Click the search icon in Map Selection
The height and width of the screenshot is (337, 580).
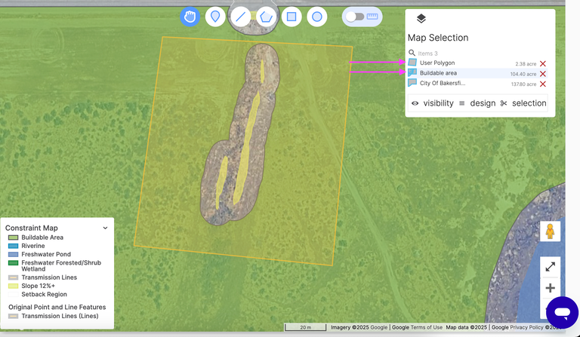pos(412,53)
